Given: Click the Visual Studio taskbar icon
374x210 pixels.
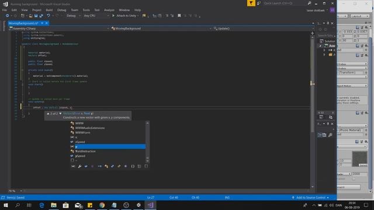Looking at the screenshot, I should pyautogui.click(x=151, y=205).
